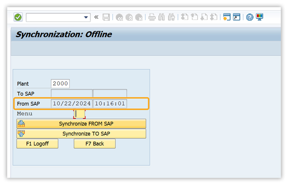Click the yellow Menu input field

[79, 114]
